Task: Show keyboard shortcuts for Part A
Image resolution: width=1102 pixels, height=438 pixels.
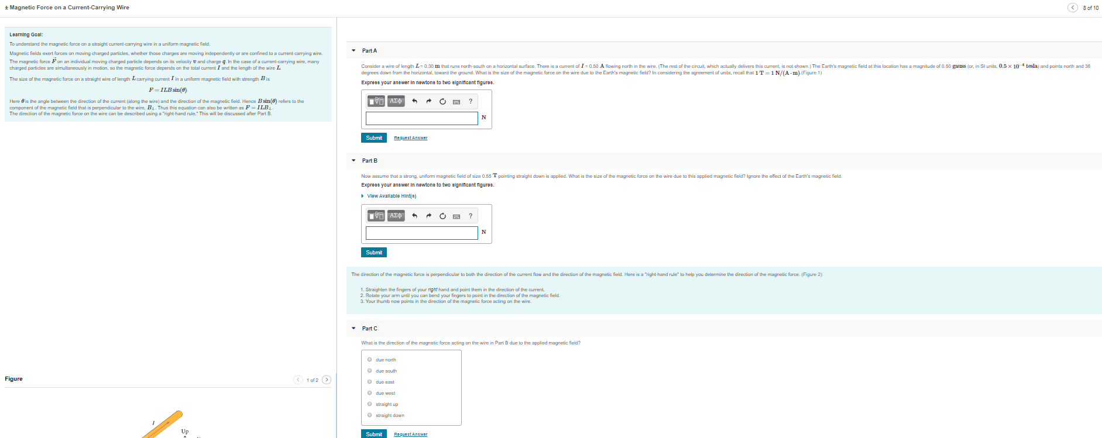Action: pyautogui.click(x=456, y=102)
